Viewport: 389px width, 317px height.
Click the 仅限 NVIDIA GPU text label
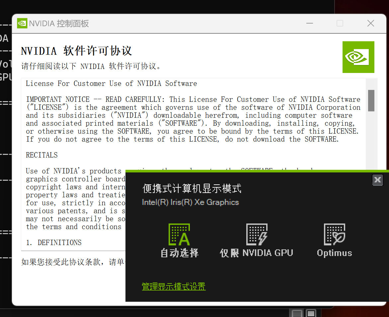click(257, 253)
